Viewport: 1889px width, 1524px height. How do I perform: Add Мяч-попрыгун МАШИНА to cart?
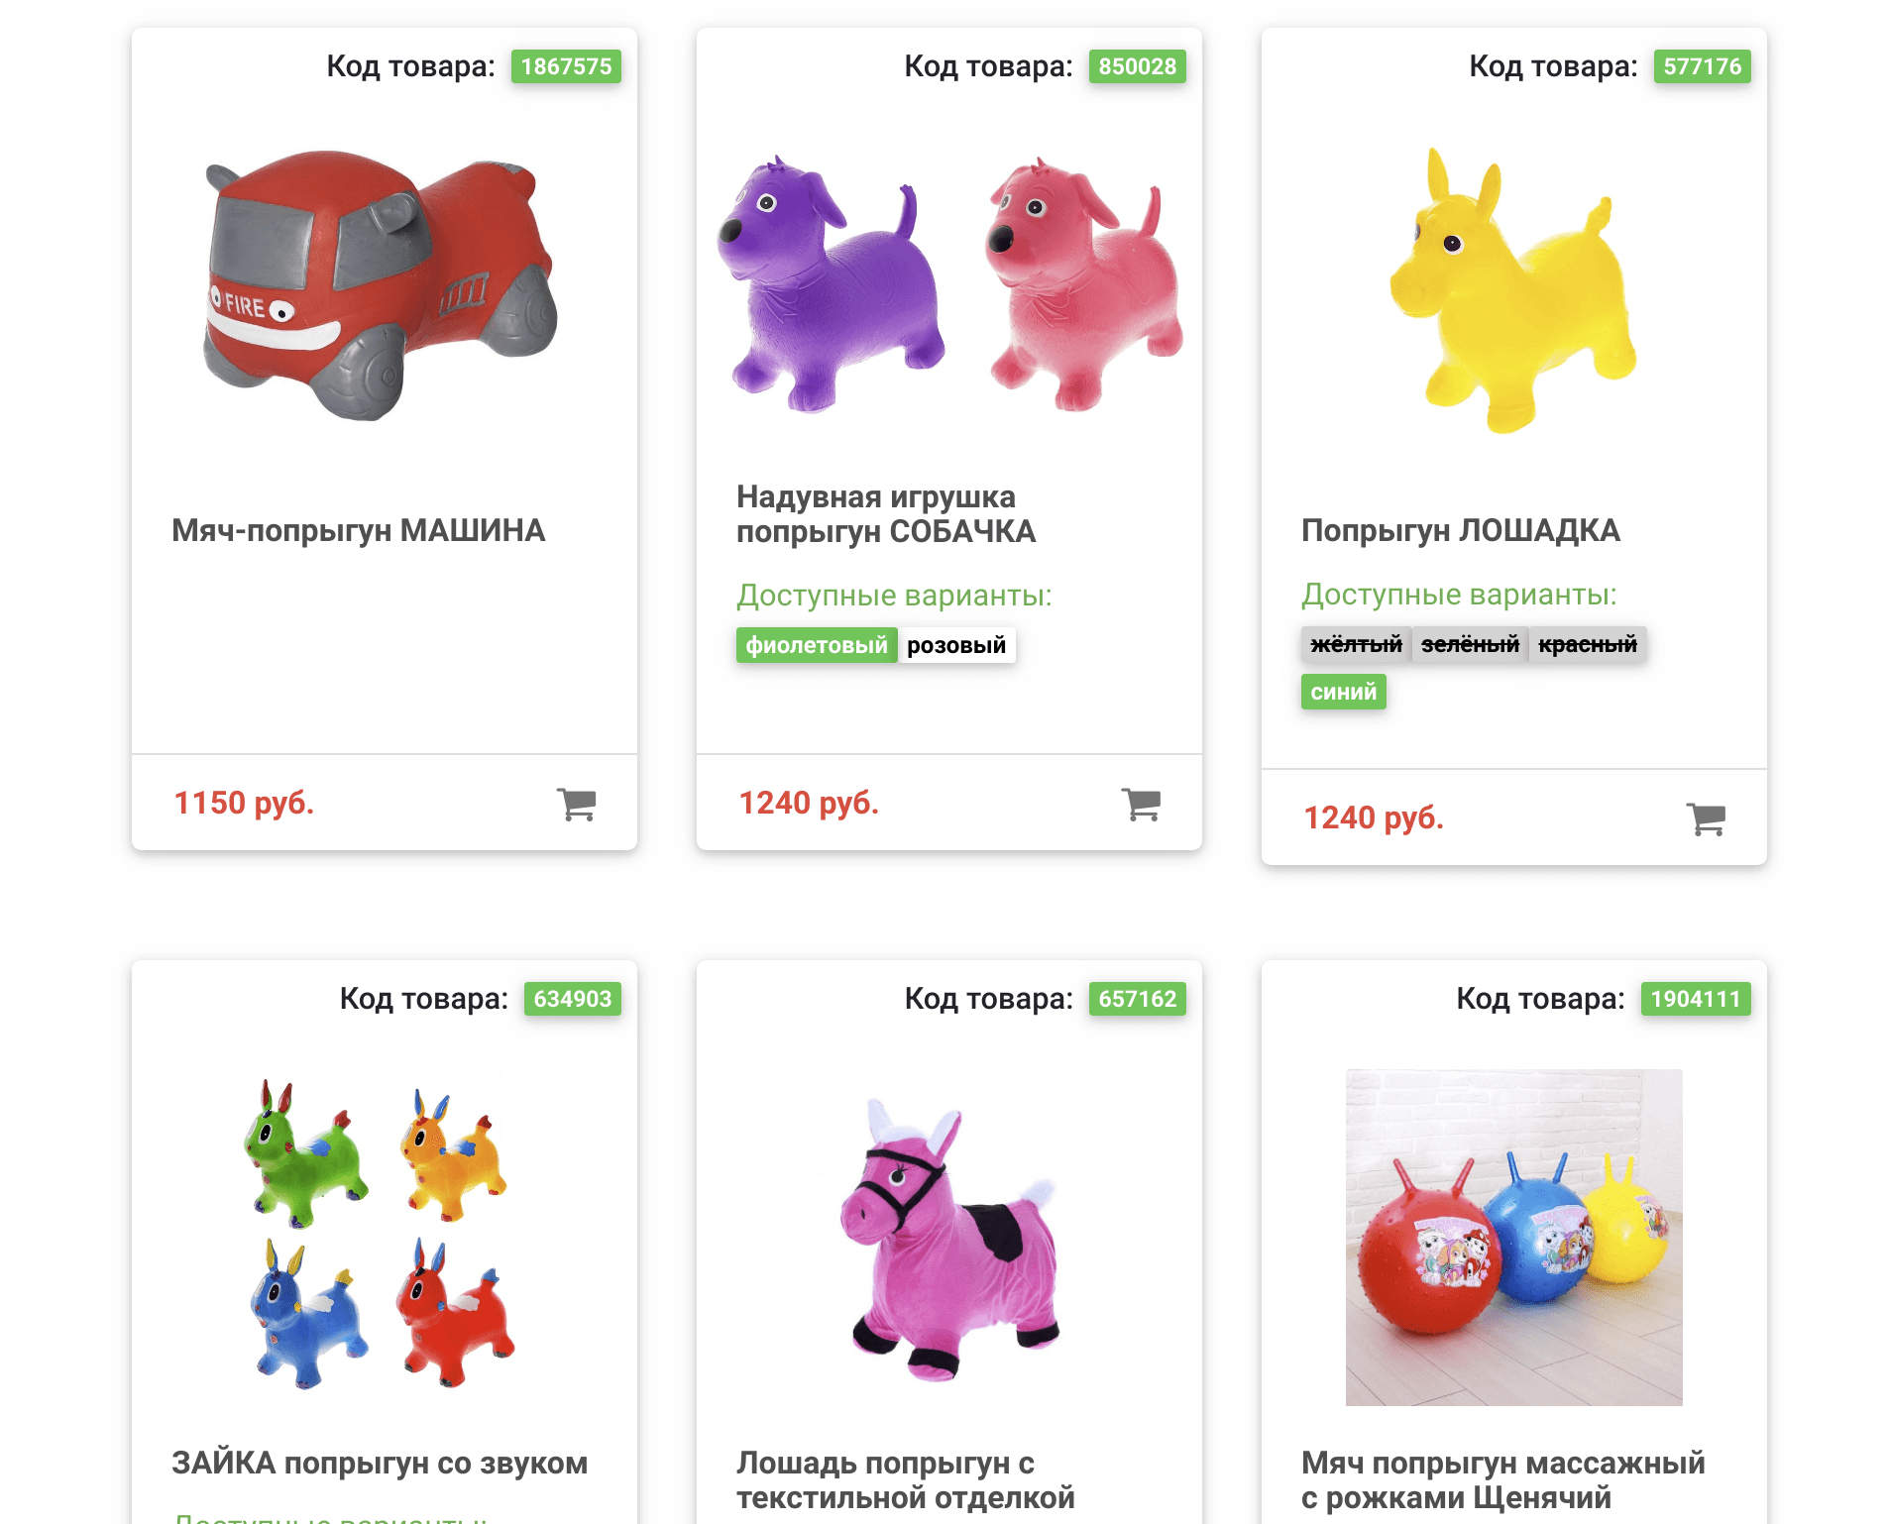tap(576, 804)
